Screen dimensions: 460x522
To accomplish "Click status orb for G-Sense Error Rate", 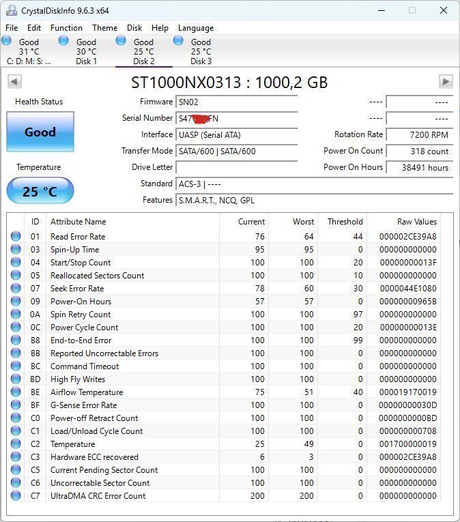I will [16, 405].
